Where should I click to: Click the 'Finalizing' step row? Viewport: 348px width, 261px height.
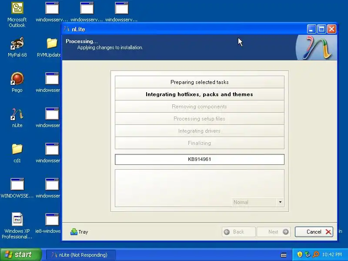[x=200, y=143]
